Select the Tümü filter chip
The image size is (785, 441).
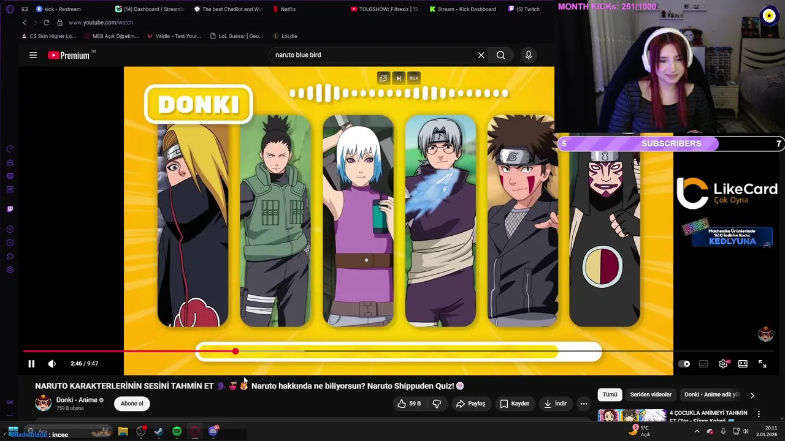[610, 395]
